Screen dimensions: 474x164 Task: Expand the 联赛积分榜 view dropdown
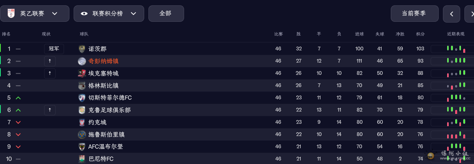[x=109, y=13]
